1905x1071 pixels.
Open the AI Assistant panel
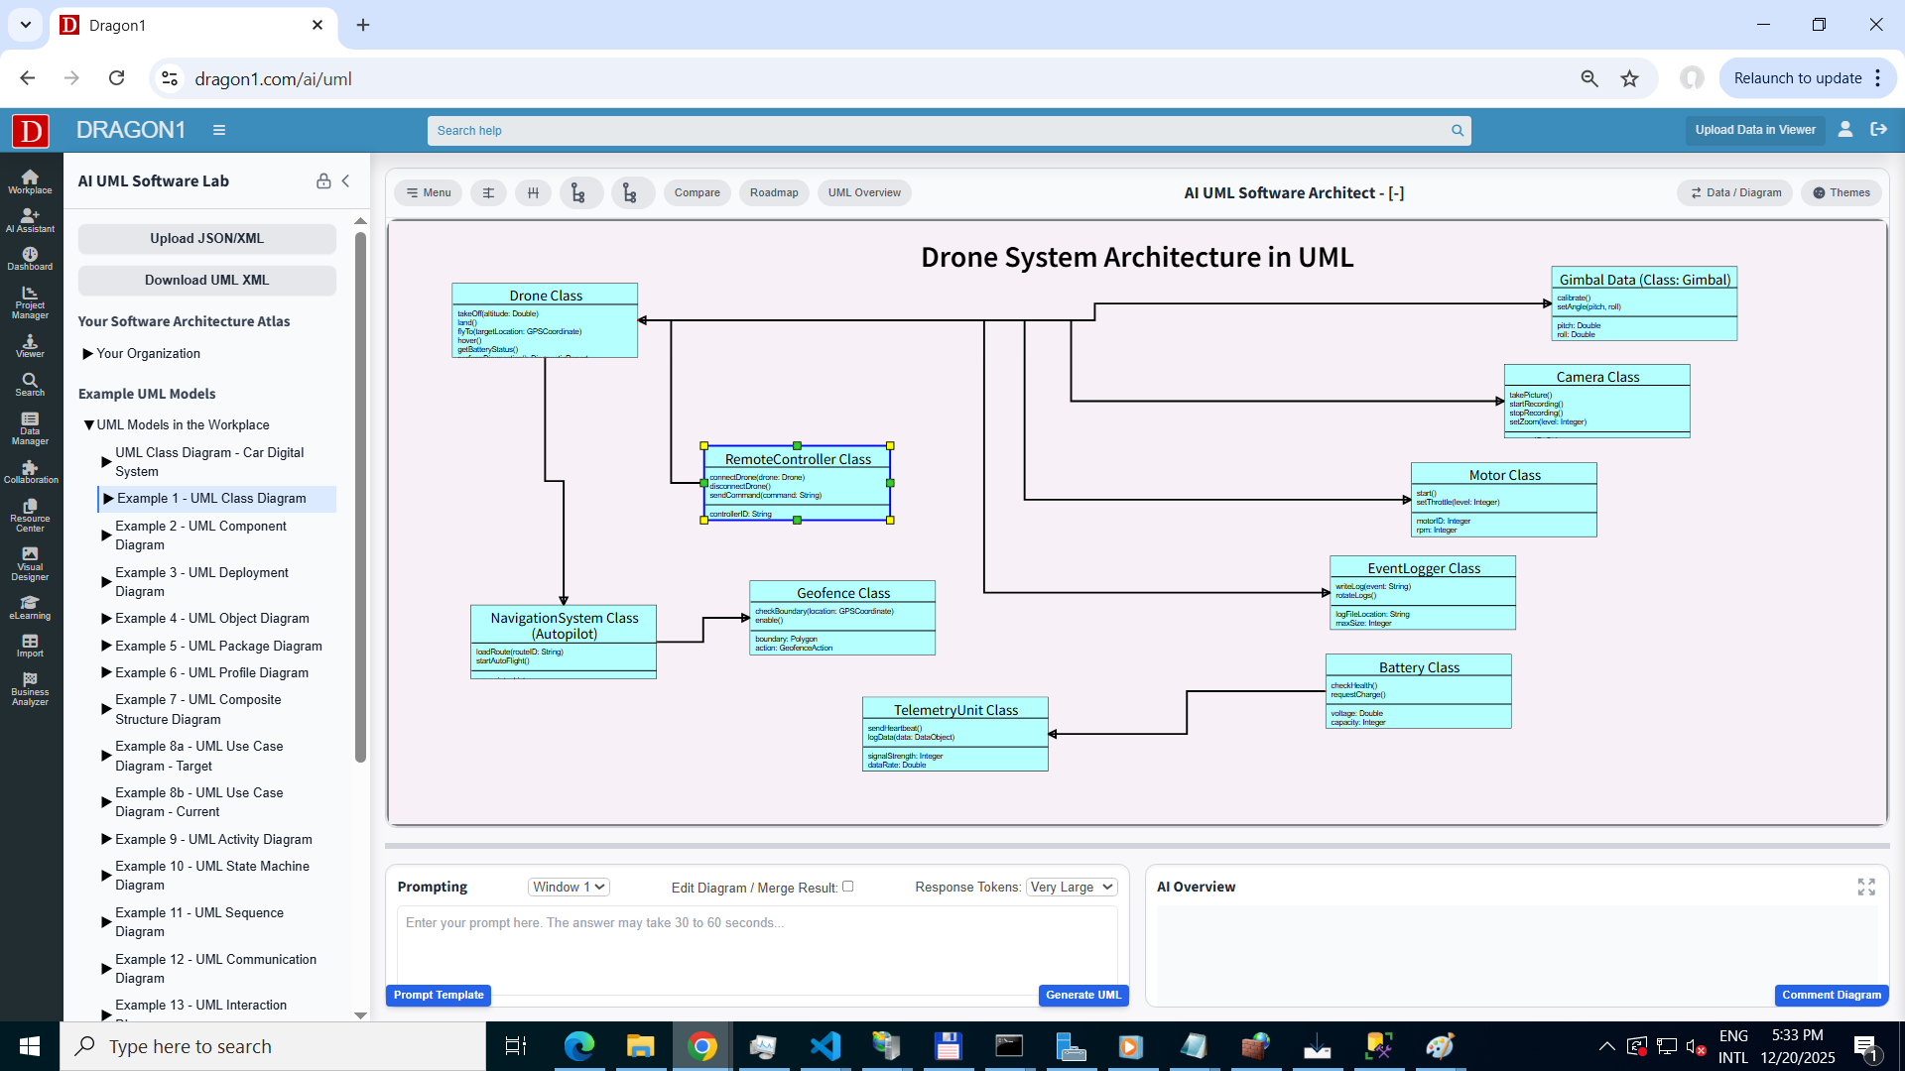click(x=30, y=220)
